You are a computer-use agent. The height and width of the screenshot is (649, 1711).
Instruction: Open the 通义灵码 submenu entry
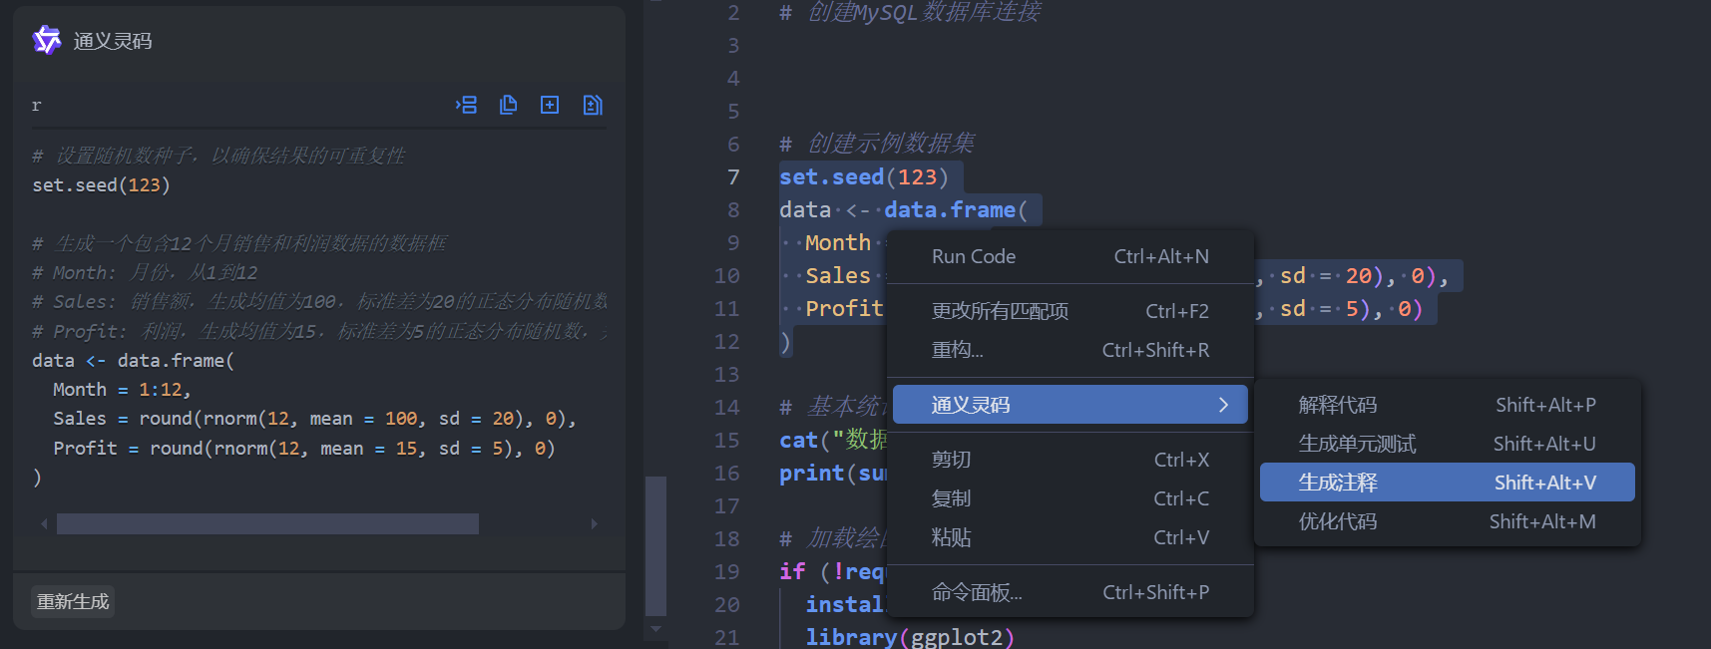[1069, 405]
